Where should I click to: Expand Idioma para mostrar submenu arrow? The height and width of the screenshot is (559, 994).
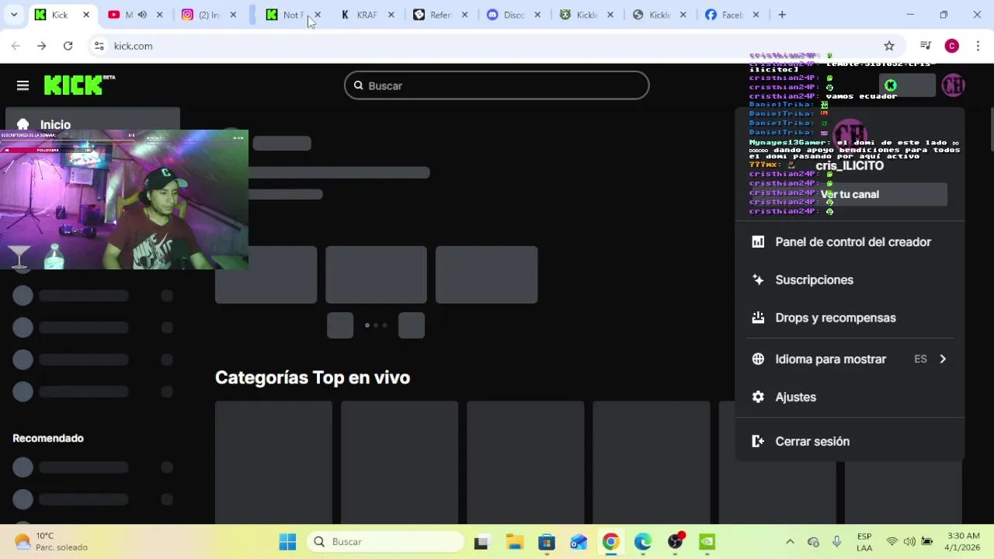click(x=943, y=359)
